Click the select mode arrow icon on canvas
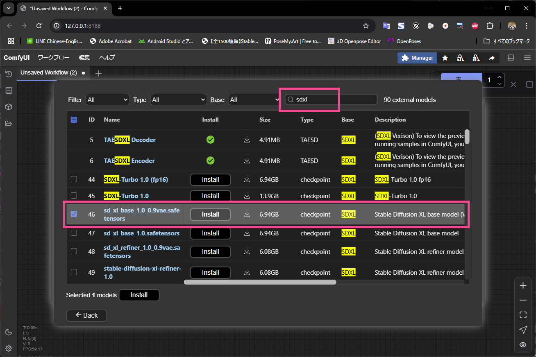 (523, 330)
